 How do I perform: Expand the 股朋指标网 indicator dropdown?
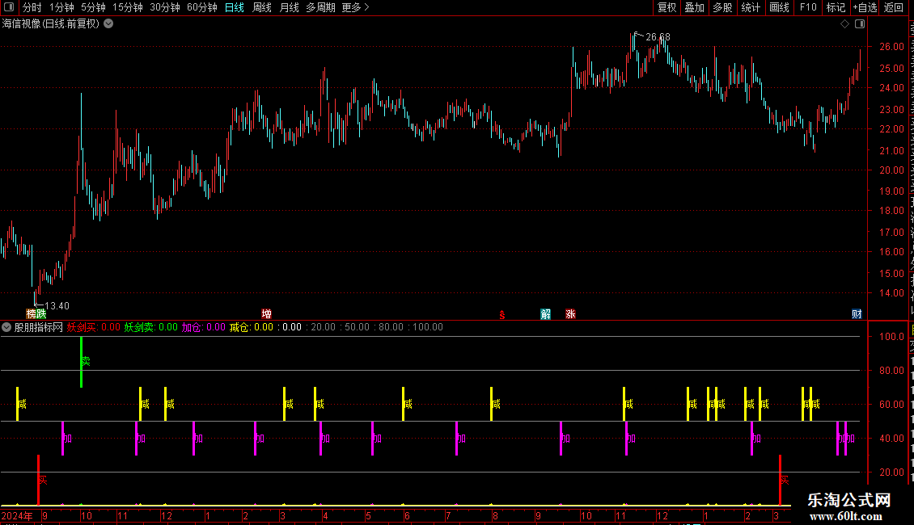6,327
